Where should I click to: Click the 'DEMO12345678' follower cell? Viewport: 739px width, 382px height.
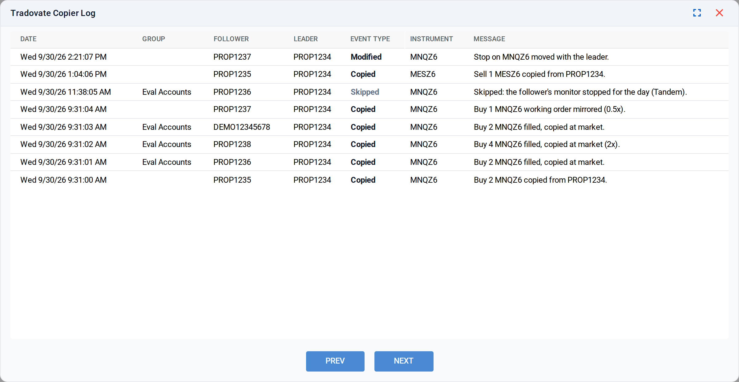point(242,127)
